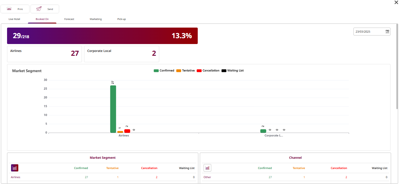Toggle the Confirmed legend series

pos(164,71)
